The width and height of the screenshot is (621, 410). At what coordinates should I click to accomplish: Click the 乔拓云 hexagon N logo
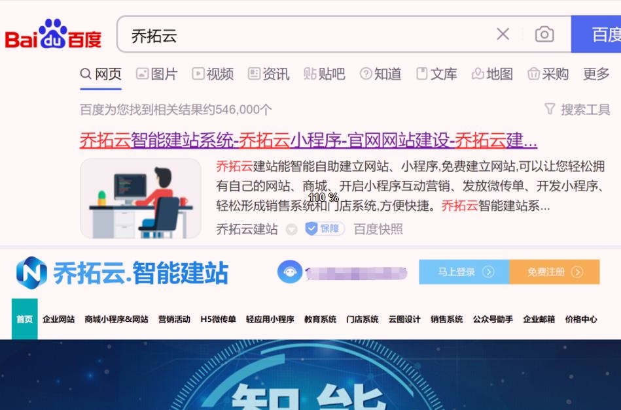[x=31, y=272]
